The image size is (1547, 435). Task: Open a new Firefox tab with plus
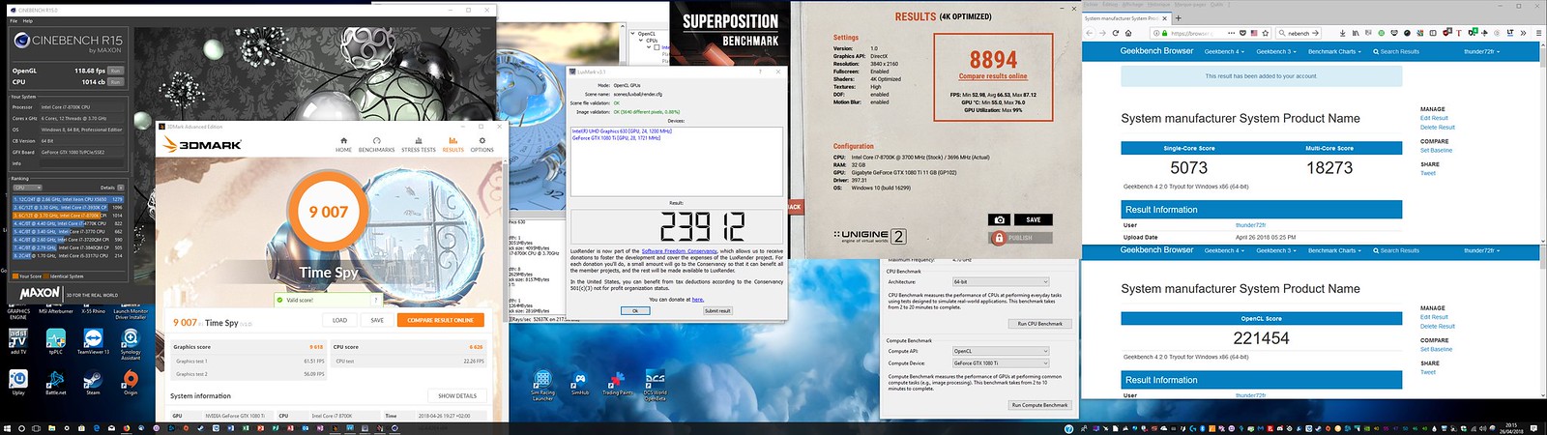[1179, 17]
